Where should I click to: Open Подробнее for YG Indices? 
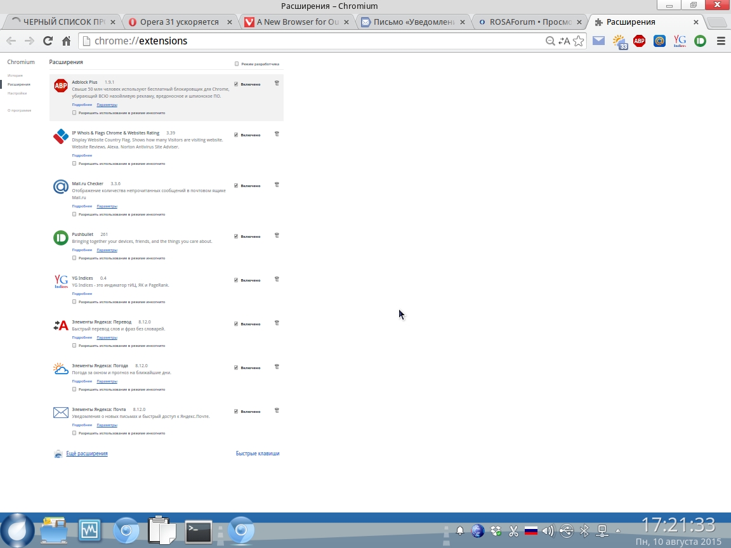(x=82, y=294)
